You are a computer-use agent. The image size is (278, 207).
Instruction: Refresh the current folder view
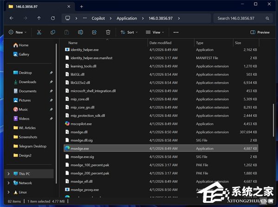53,18
